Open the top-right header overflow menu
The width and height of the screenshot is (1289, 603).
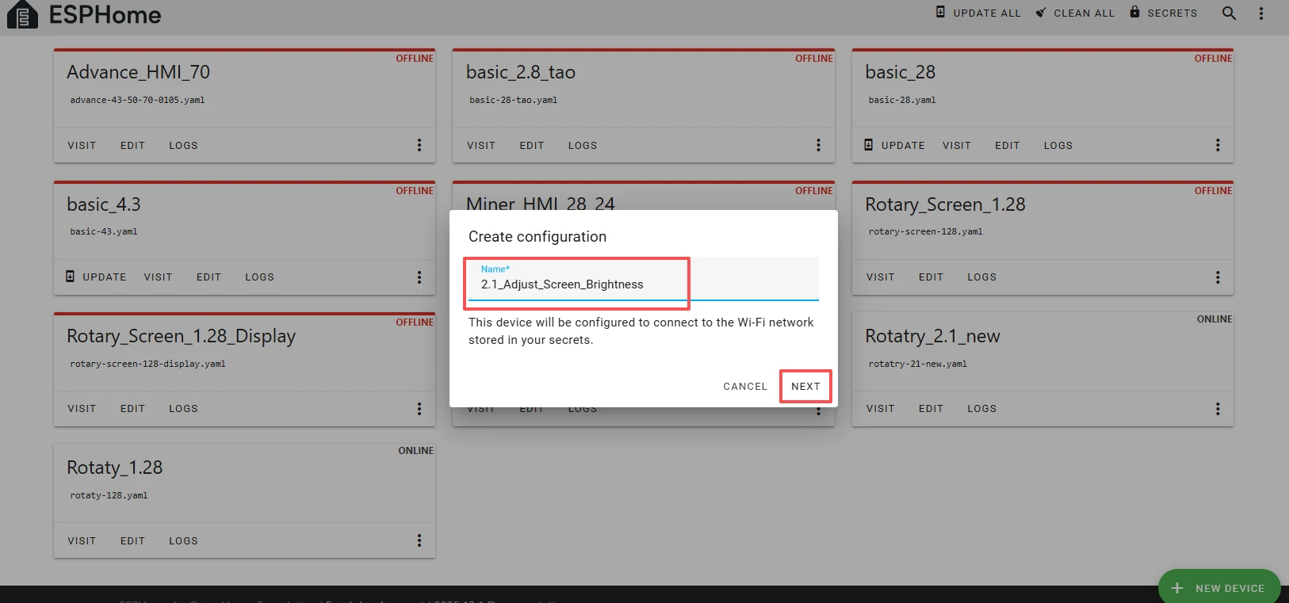[x=1261, y=13]
